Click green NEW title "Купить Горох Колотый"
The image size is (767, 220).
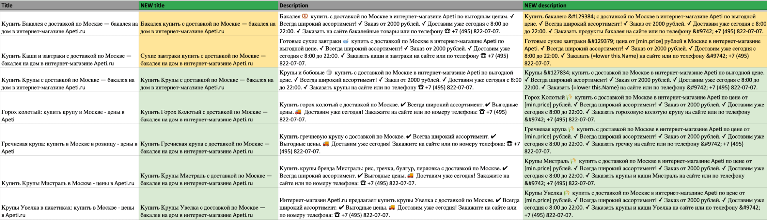[208, 116]
